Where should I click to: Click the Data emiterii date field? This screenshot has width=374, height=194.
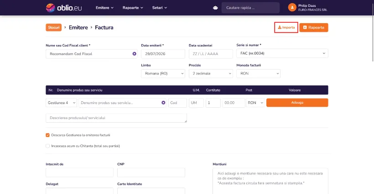163,54
